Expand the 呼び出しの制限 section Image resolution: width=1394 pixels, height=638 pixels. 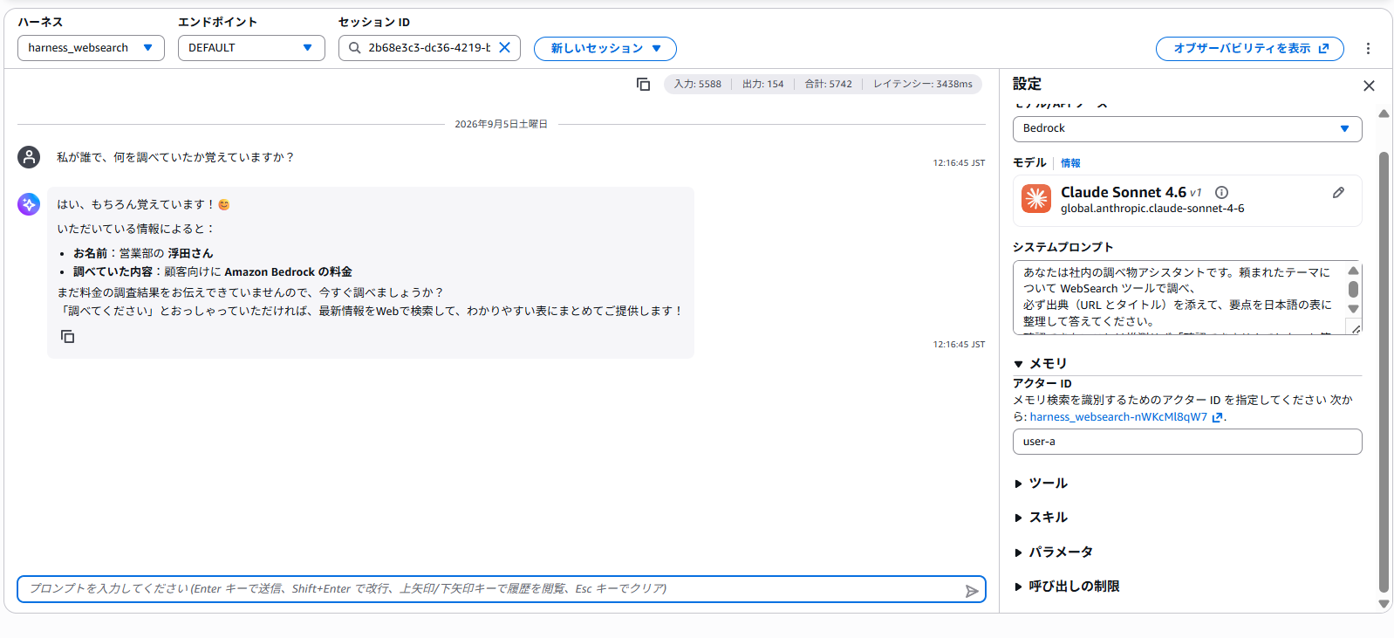1066,586
